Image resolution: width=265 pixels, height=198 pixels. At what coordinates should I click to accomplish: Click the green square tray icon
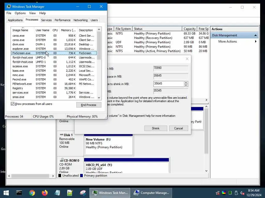(230, 193)
